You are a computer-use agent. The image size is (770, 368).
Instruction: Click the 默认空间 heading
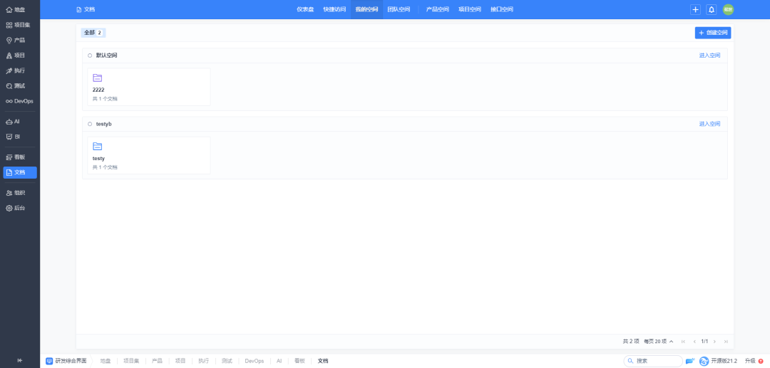[106, 56]
